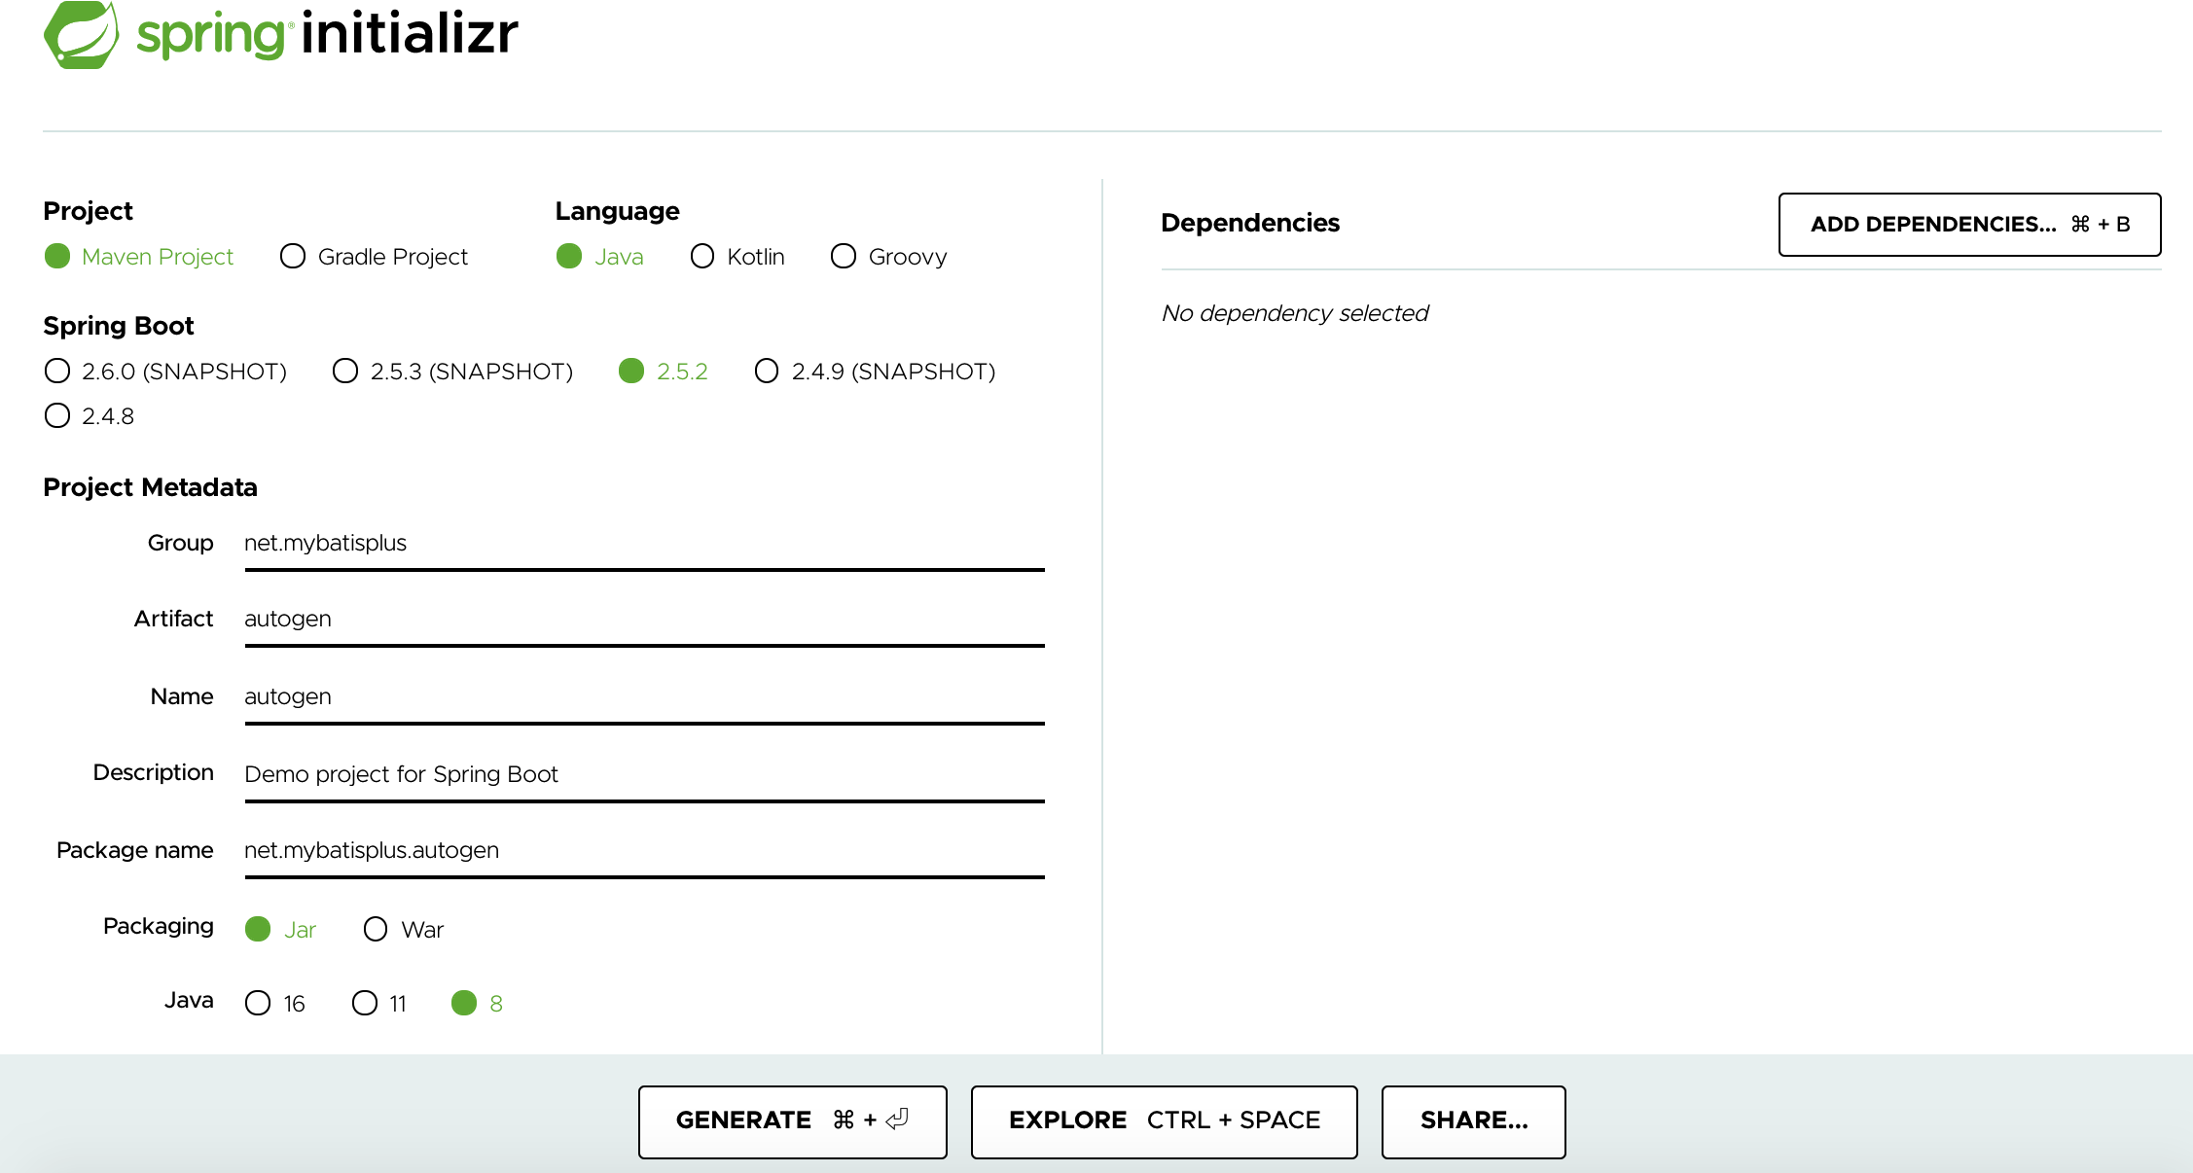Open the Share dialog
The height and width of the screenshot is (1173, 2193).
coord(1473,1121)
